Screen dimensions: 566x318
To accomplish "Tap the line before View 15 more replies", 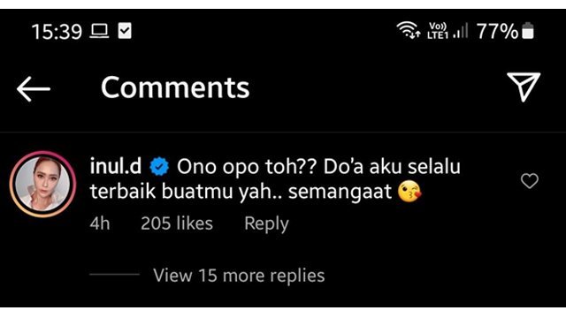I will coord(114,275).
